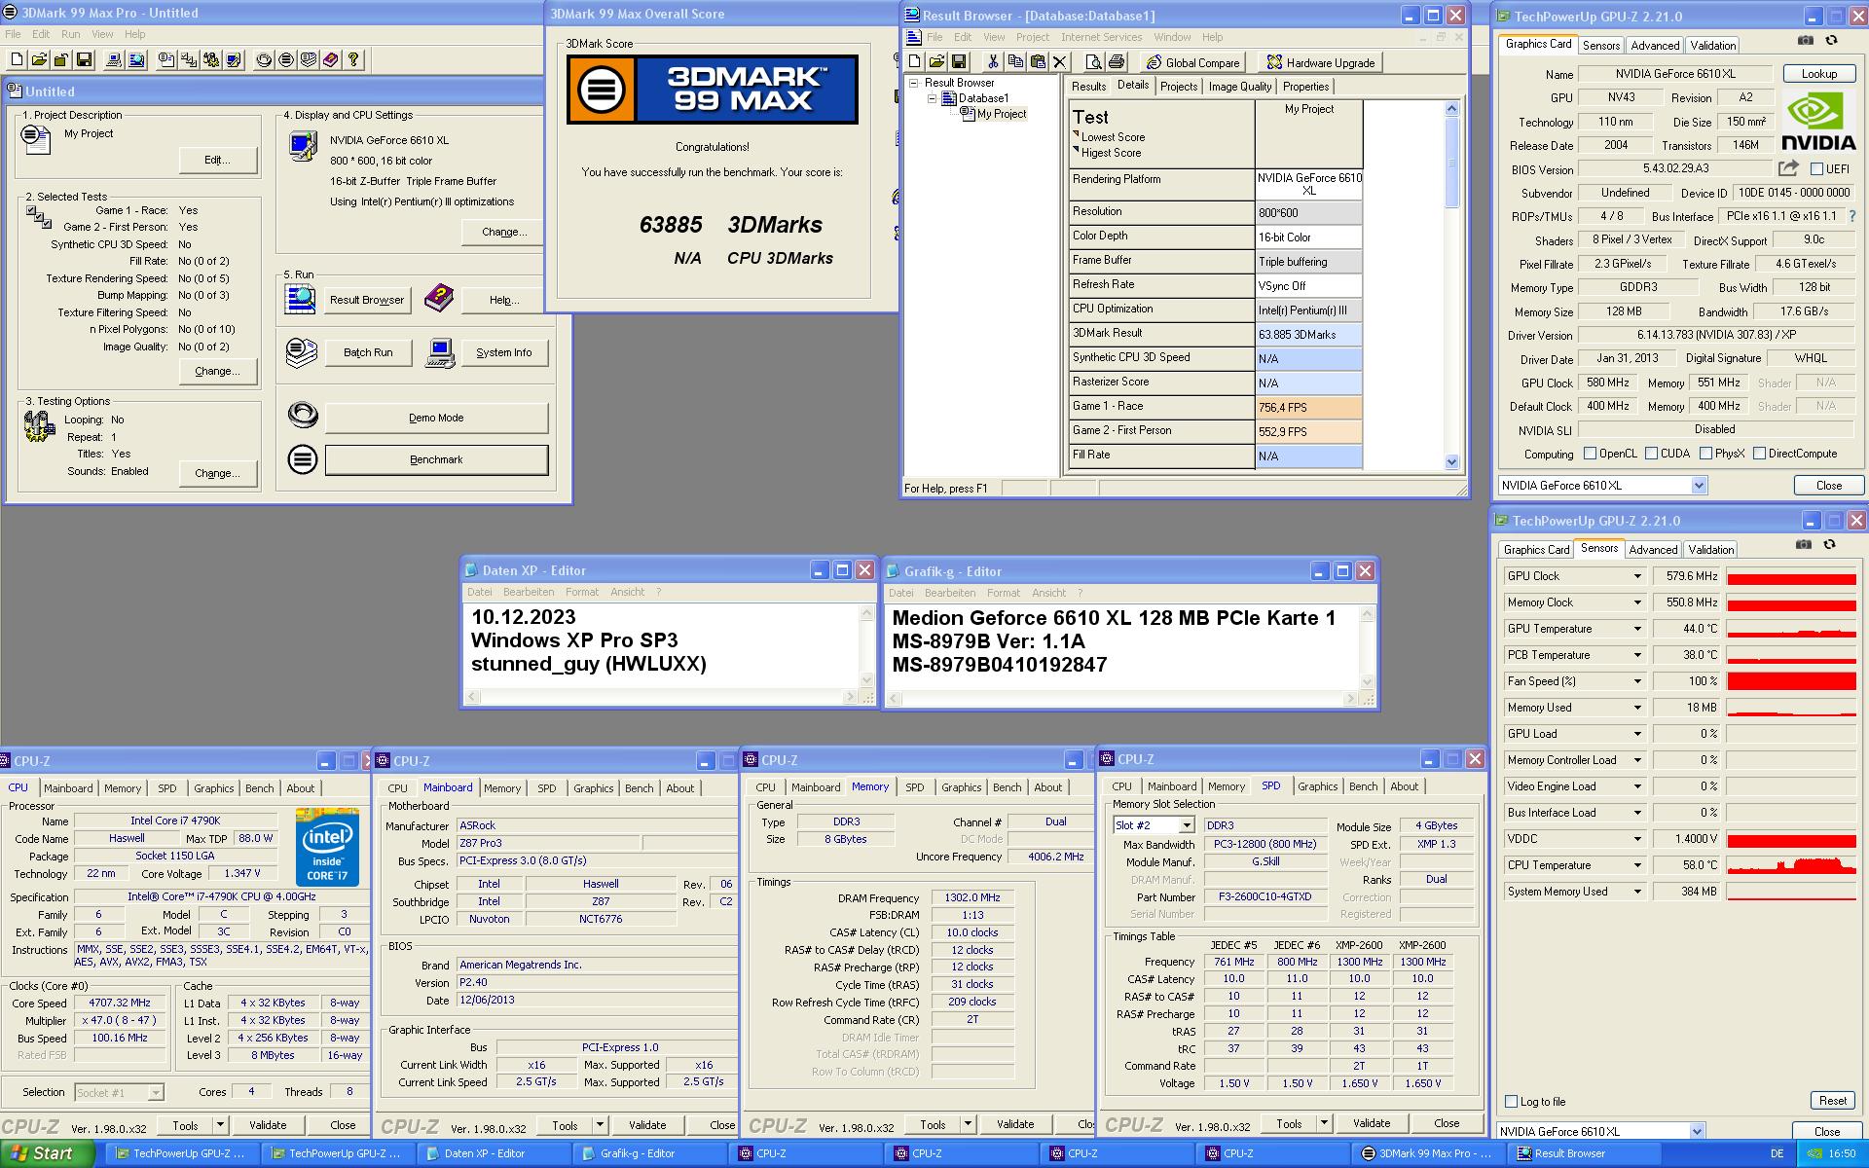The image size is (1869, 1168).
Task: Click Result Browser magnifier icon in 3DMark toolbar
Action: 136,60
